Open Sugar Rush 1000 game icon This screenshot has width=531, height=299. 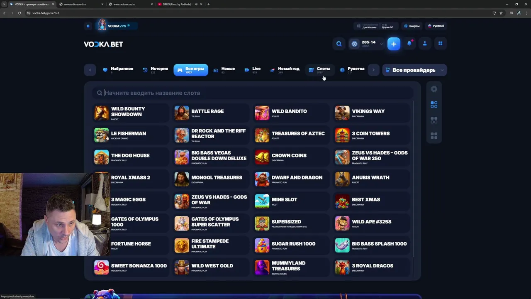[262, 245]
